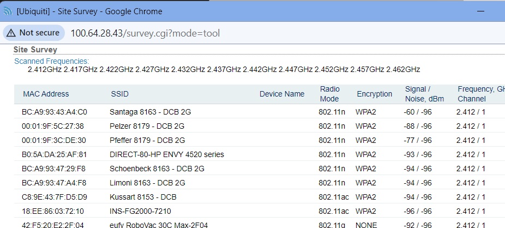The height and width of the screenshot is (228, 505).
Task: Select the Pfeffer 8179 - DCB 2G entry
Action: pyautogui.click(x=147, y=140)
